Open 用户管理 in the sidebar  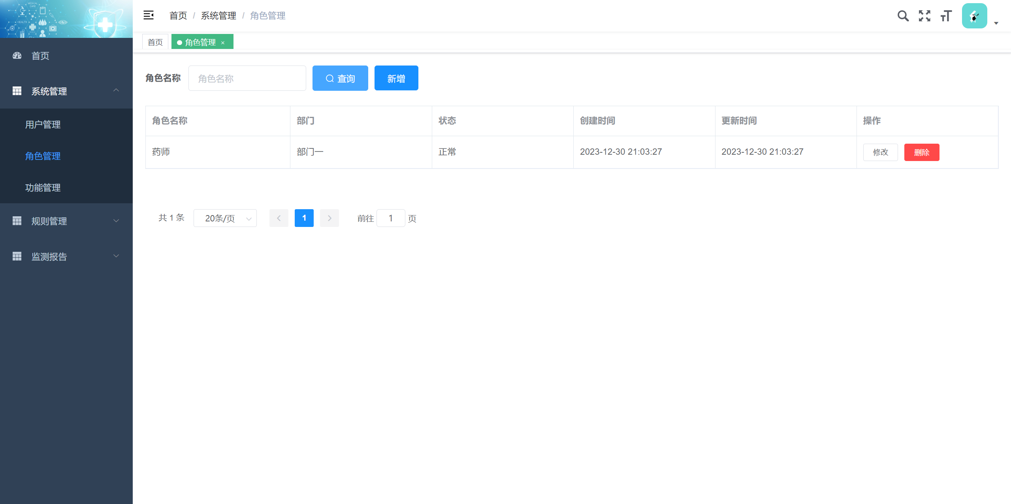(43, 124)
